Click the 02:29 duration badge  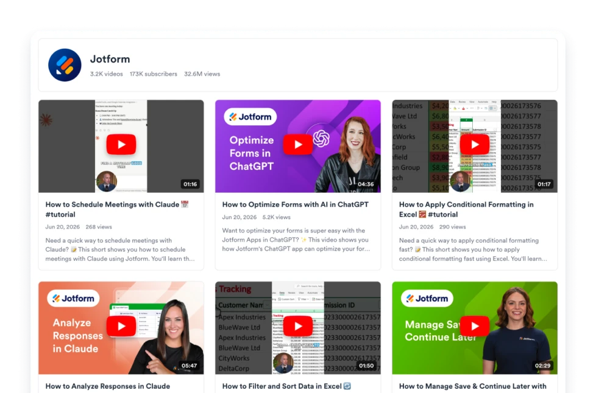point(542,366)
